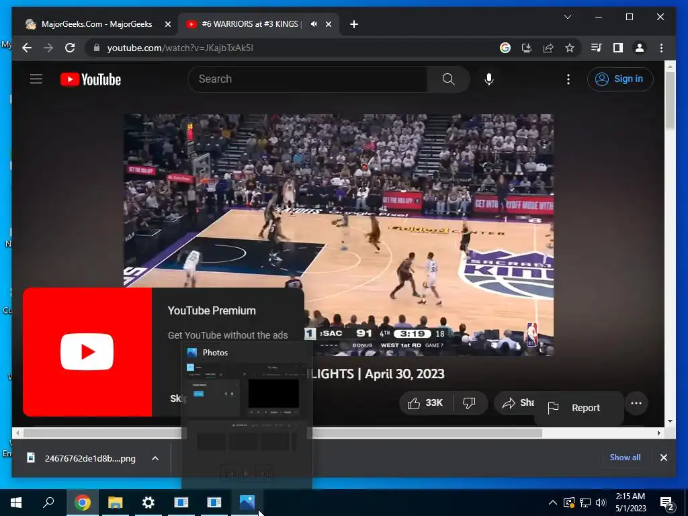Close the MajorGeeks.Com tab
This screenshot has height=516, width=688.
167,24
